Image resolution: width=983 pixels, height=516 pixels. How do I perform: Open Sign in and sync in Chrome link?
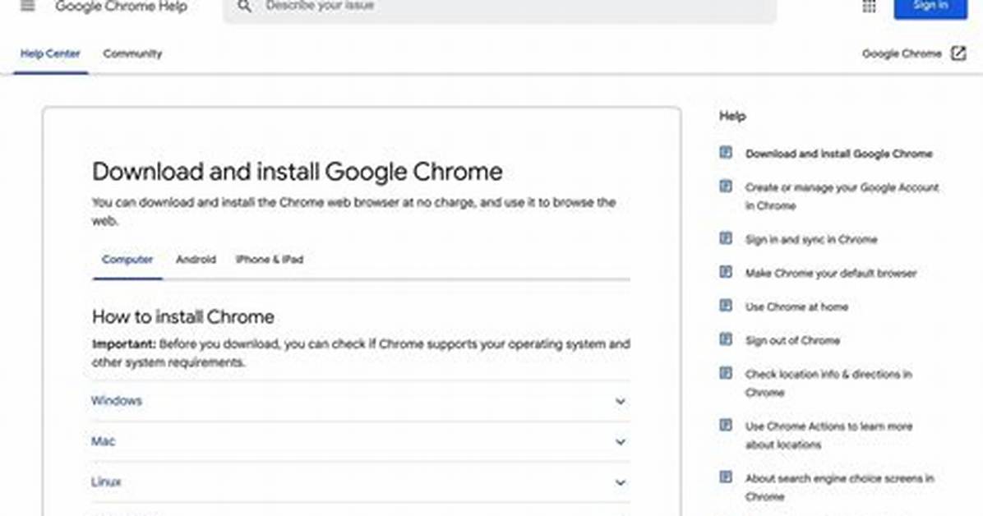[x=811, y=239]
